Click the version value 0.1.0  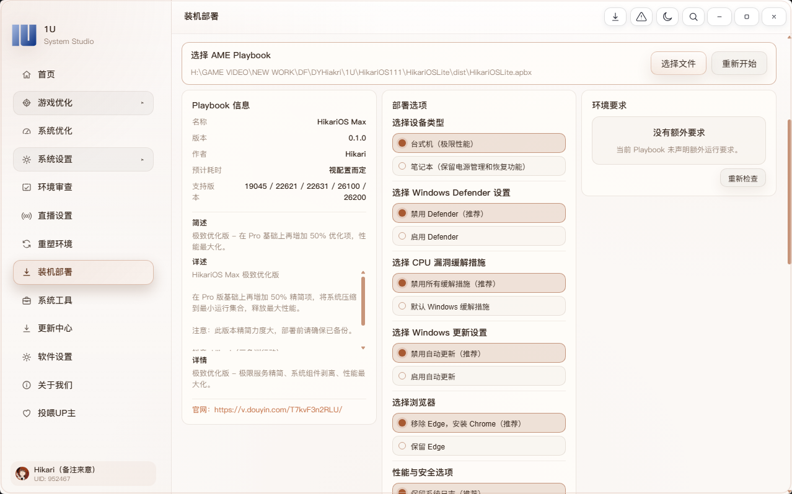click(x=357, y=138)
